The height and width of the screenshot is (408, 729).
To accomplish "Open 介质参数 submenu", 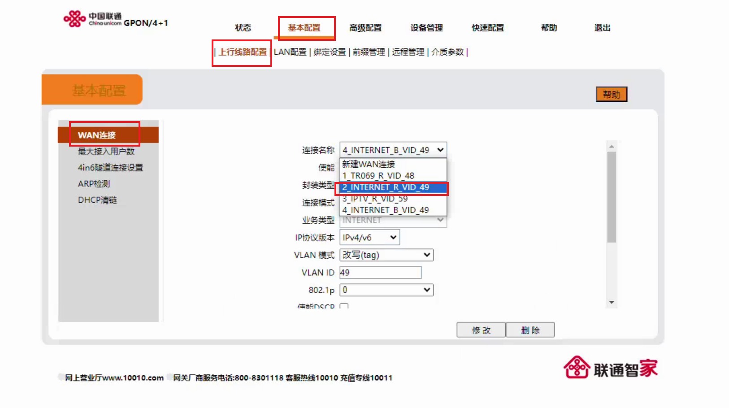I will [447, 52].
